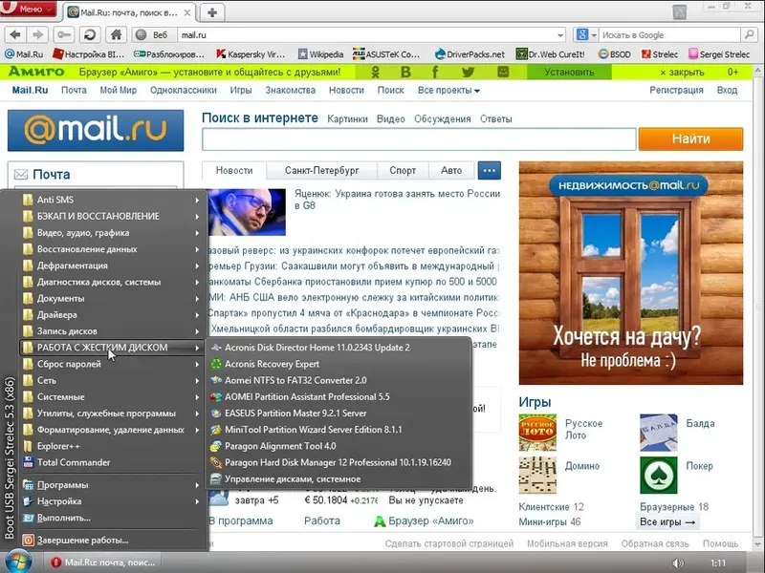This screenshot has width=765, height=573.
Task: Expand БЭКАП И ВОССТАНОВЛЕНИЕ submenu
Action: coord(111,216)
